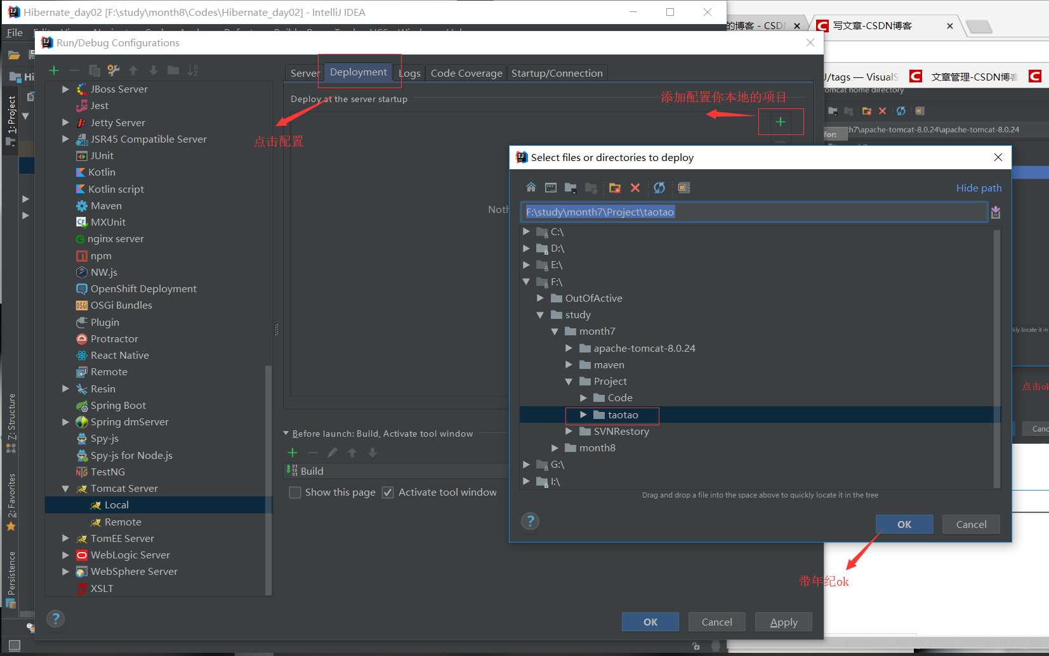
Task: Copy configuration icon in Run/Debug toolbar
Action: coord(95,70)
